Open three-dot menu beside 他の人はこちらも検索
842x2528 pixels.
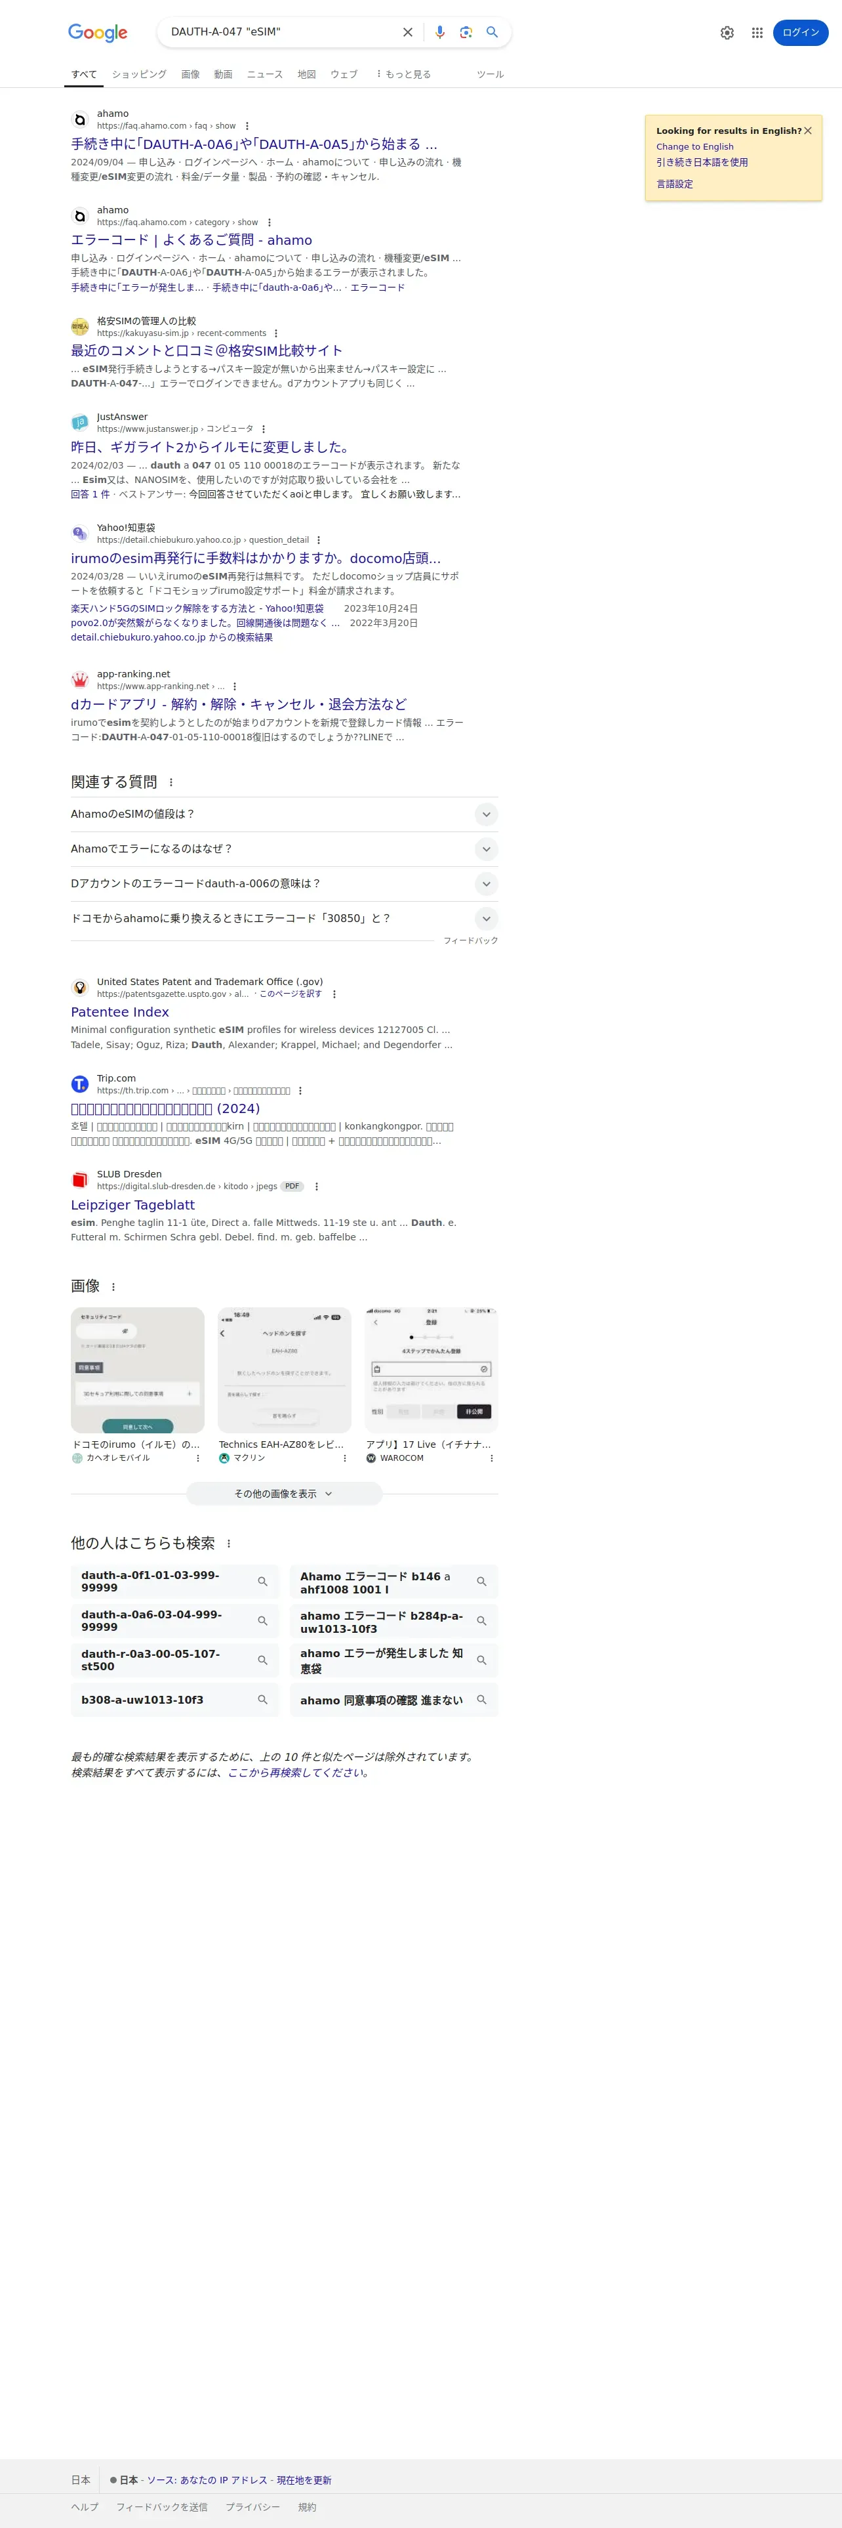pos(228,1544)
